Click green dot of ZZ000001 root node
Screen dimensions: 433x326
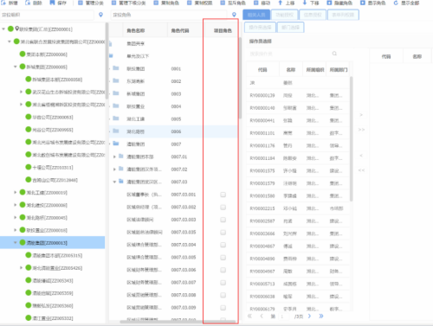point(10,29)
